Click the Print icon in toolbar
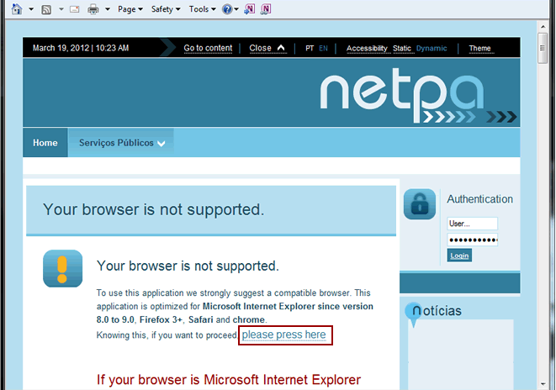This screenshot has width=556, height=390. coord(94,9)
